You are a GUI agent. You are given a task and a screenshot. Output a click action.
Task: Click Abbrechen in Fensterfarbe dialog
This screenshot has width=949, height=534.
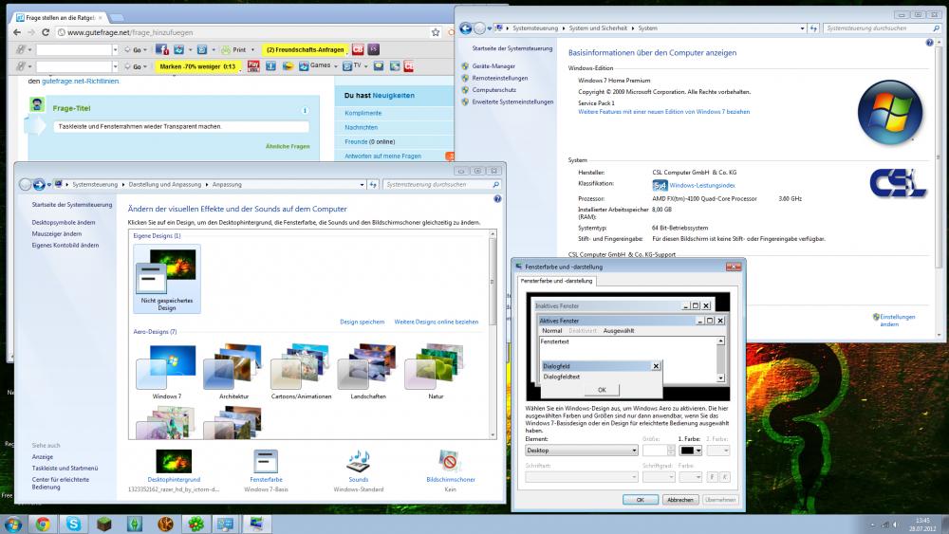coord(680,500)
